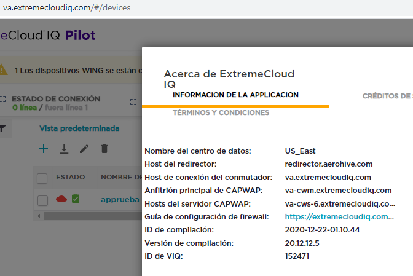Open the filter funnel icon
This screenshot has width=413, height=276.
coord(2,128)
